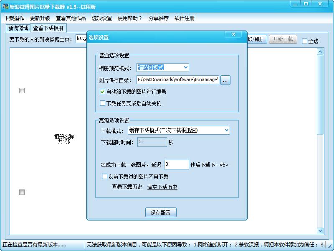Click the 保存配置 button
Image resolution: width=334 pixels, height=251 pixels.
click(x=161, y=212)
